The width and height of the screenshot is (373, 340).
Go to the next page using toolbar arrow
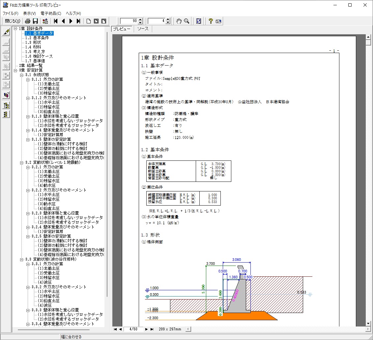click(71, 21)
